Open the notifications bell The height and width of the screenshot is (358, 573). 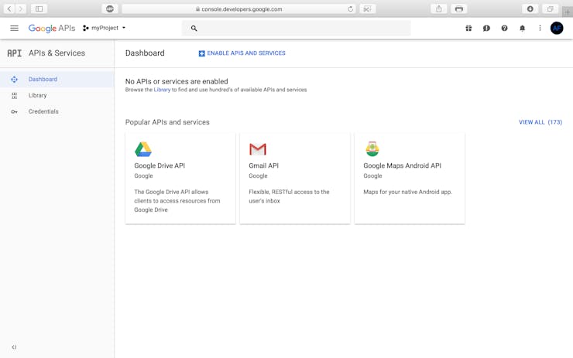click(x=522, y=28)
